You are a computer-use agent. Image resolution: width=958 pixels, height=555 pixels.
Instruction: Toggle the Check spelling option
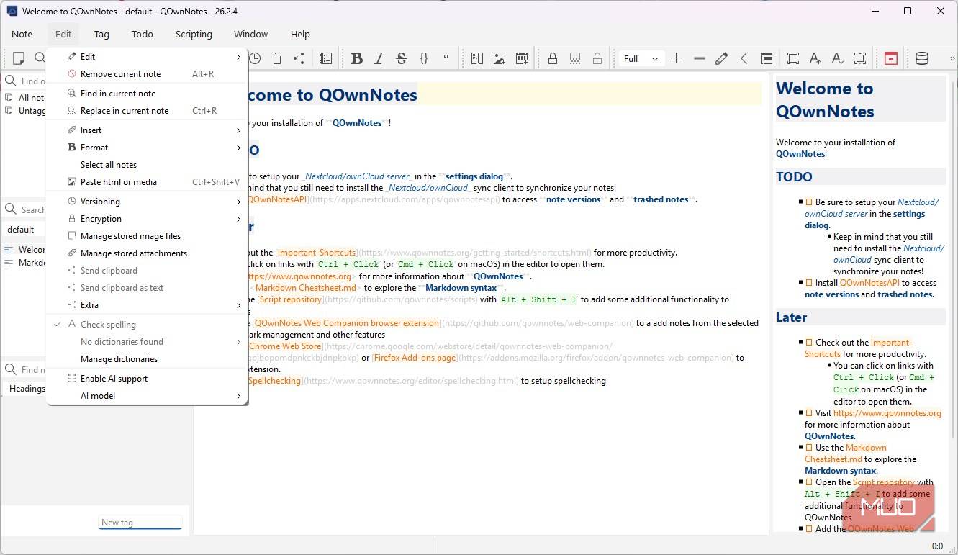point(108,325)
